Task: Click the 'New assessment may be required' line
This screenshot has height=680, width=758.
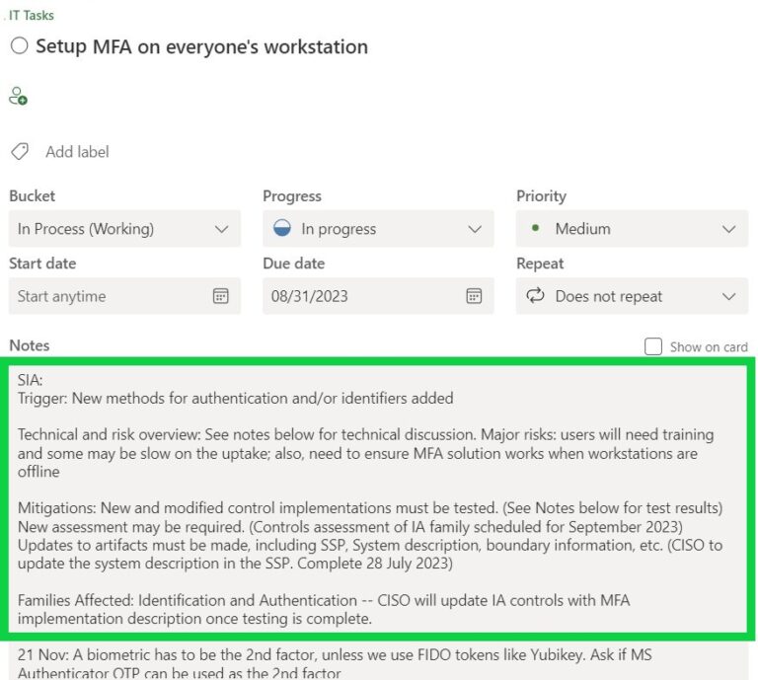Action: coord(350,526)
